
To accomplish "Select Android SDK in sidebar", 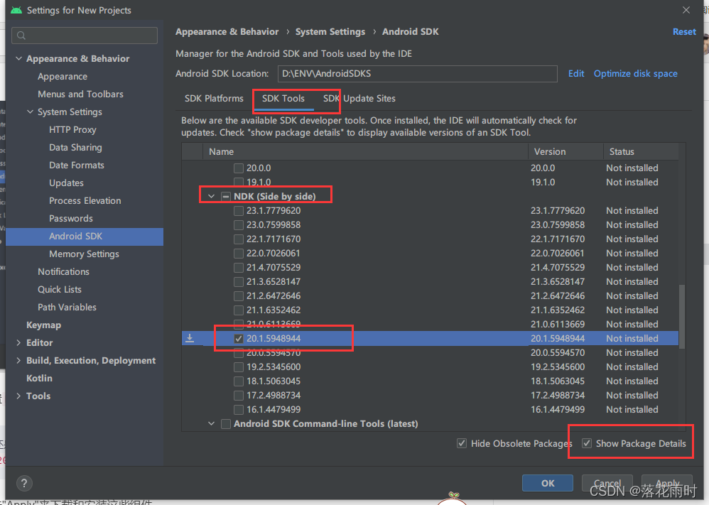I will point(85,237).
